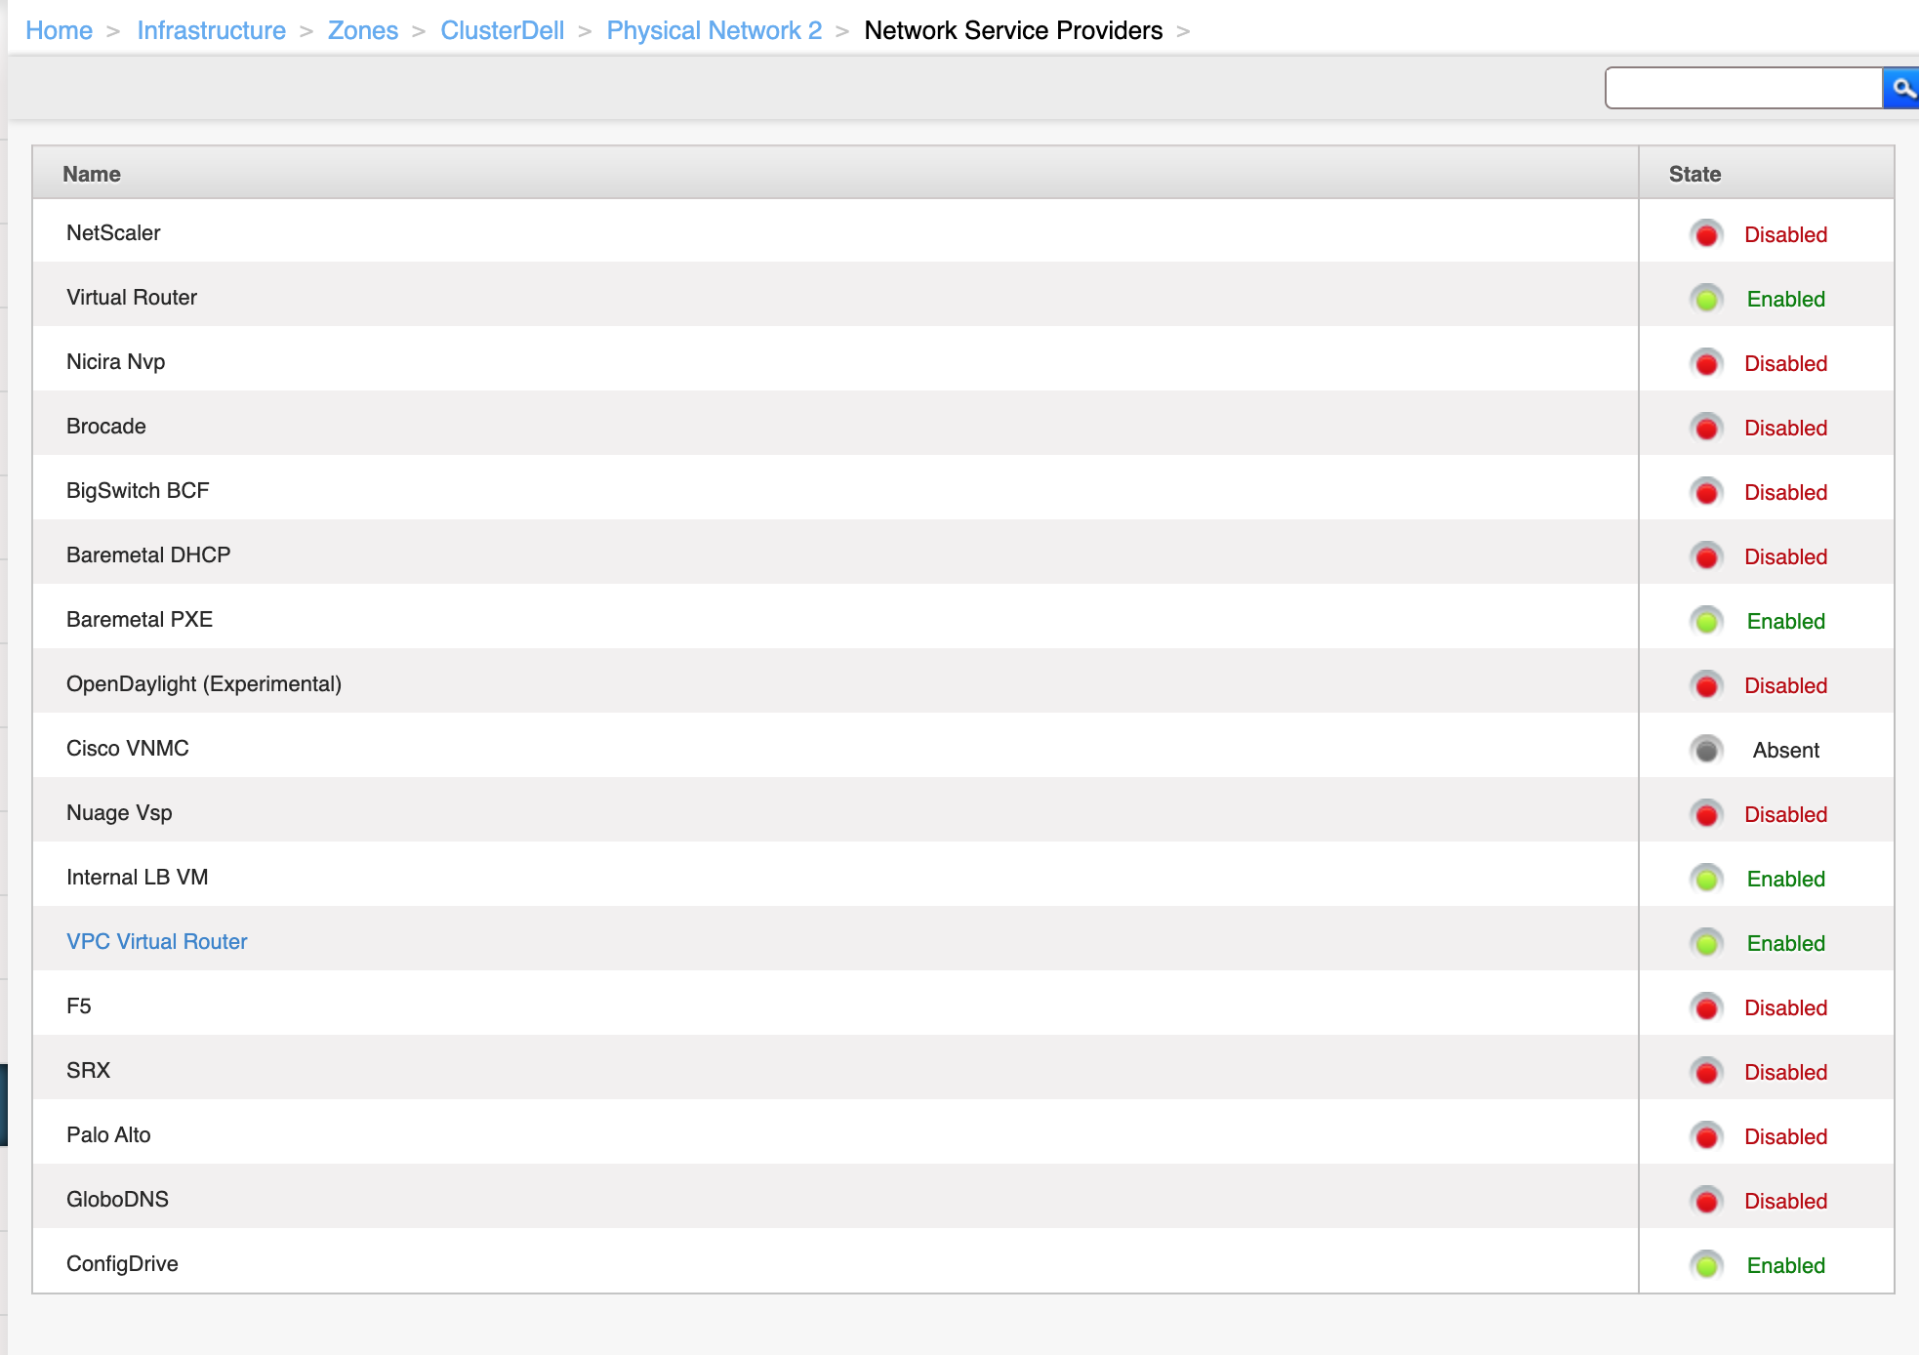Click Disabled state text for F5

pos(1785,1007)
